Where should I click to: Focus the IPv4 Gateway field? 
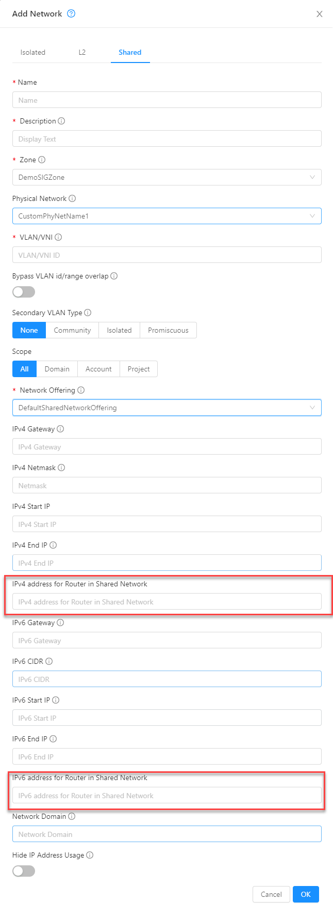tap(167, 446)
